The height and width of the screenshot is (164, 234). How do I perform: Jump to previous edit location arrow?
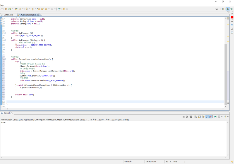tap(39, 9)
